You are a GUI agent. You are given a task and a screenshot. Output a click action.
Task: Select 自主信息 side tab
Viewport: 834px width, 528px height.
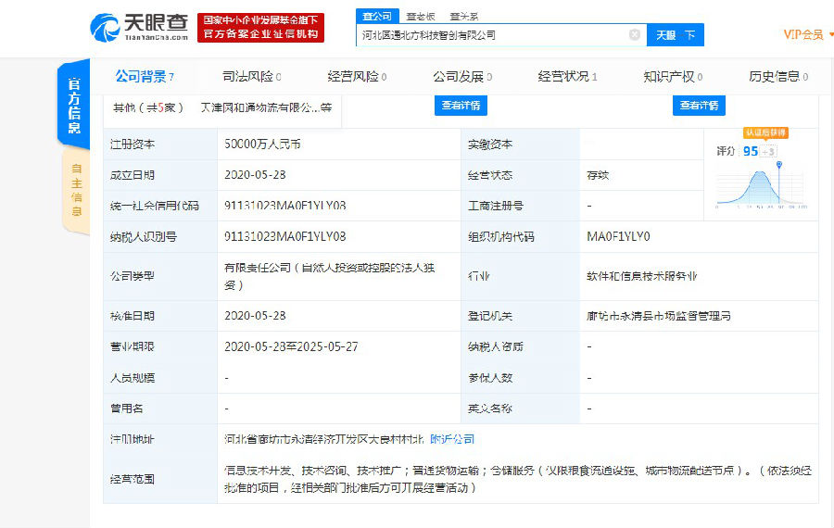pos(76,190)
